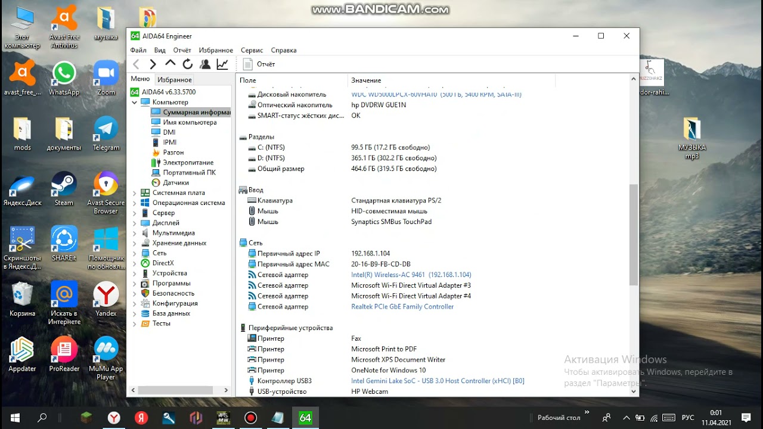Screen dimensions: 763x429
Task: Select Портативный ПК tree item
Action: (x=190, y=173)
